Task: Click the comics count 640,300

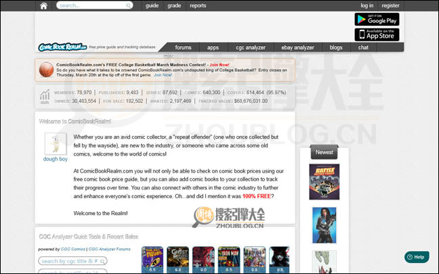Action: [211, 92]
